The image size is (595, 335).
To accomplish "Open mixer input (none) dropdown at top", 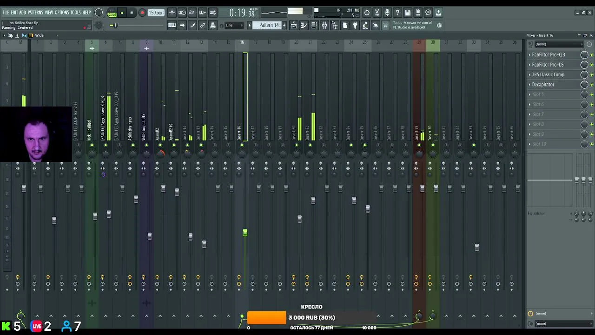I will pyautogui.click(x=560, y=44).
